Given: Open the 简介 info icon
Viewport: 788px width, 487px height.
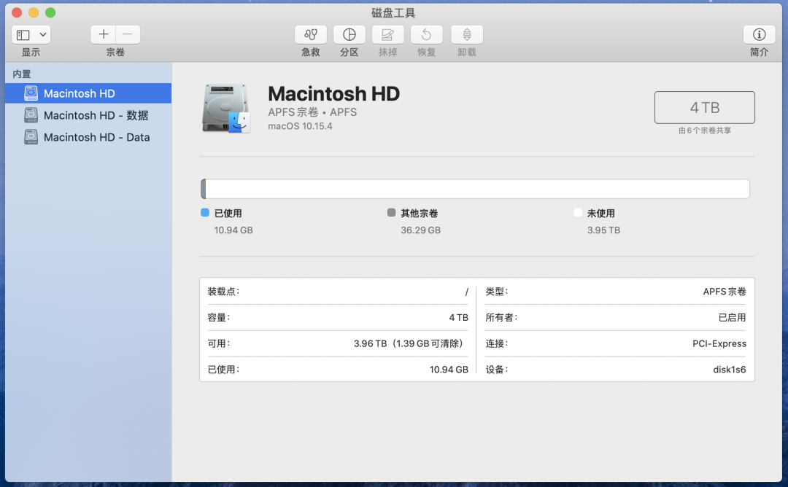Looking at the screenshot, I should point(759,34).
